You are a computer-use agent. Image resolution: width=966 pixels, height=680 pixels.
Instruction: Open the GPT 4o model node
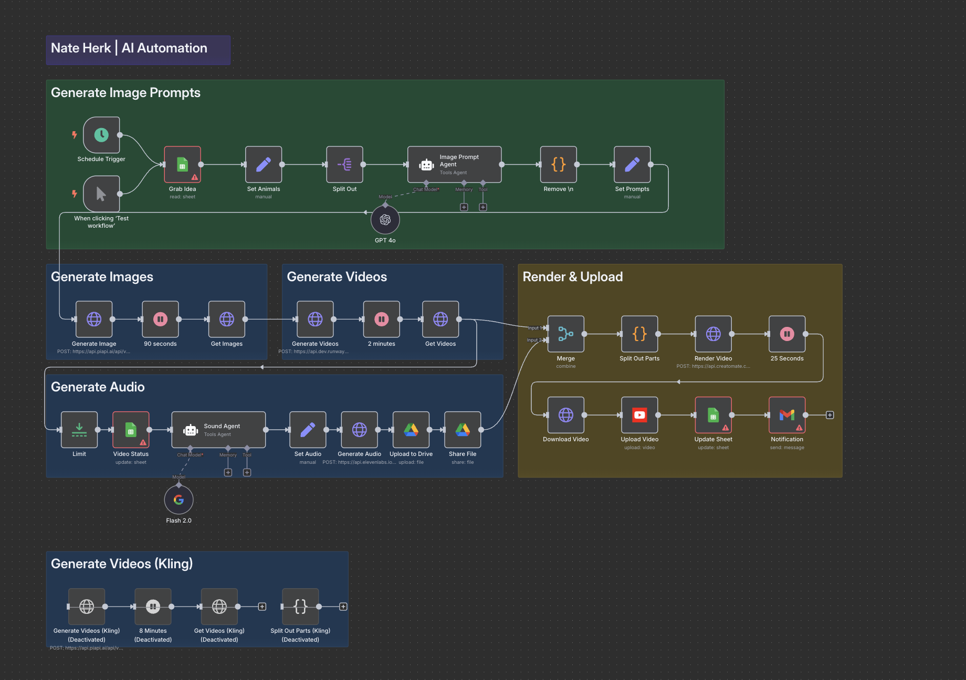385,220
